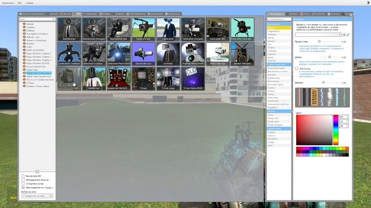
Task: Open the NPC tab in spawn menu
Action: click(x=77, y=14)
